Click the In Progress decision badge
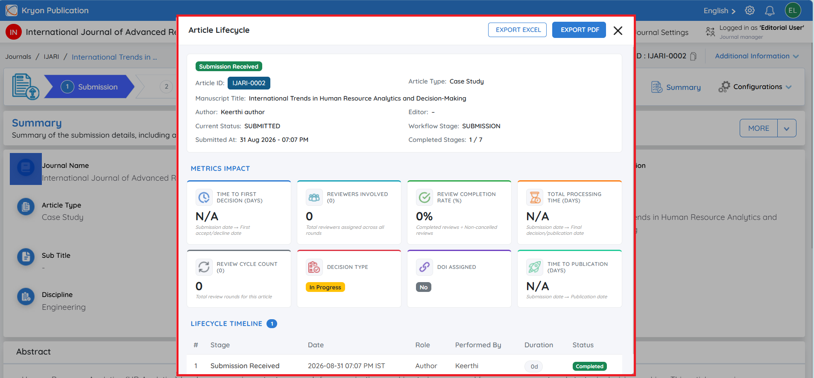 click(325, 287)
